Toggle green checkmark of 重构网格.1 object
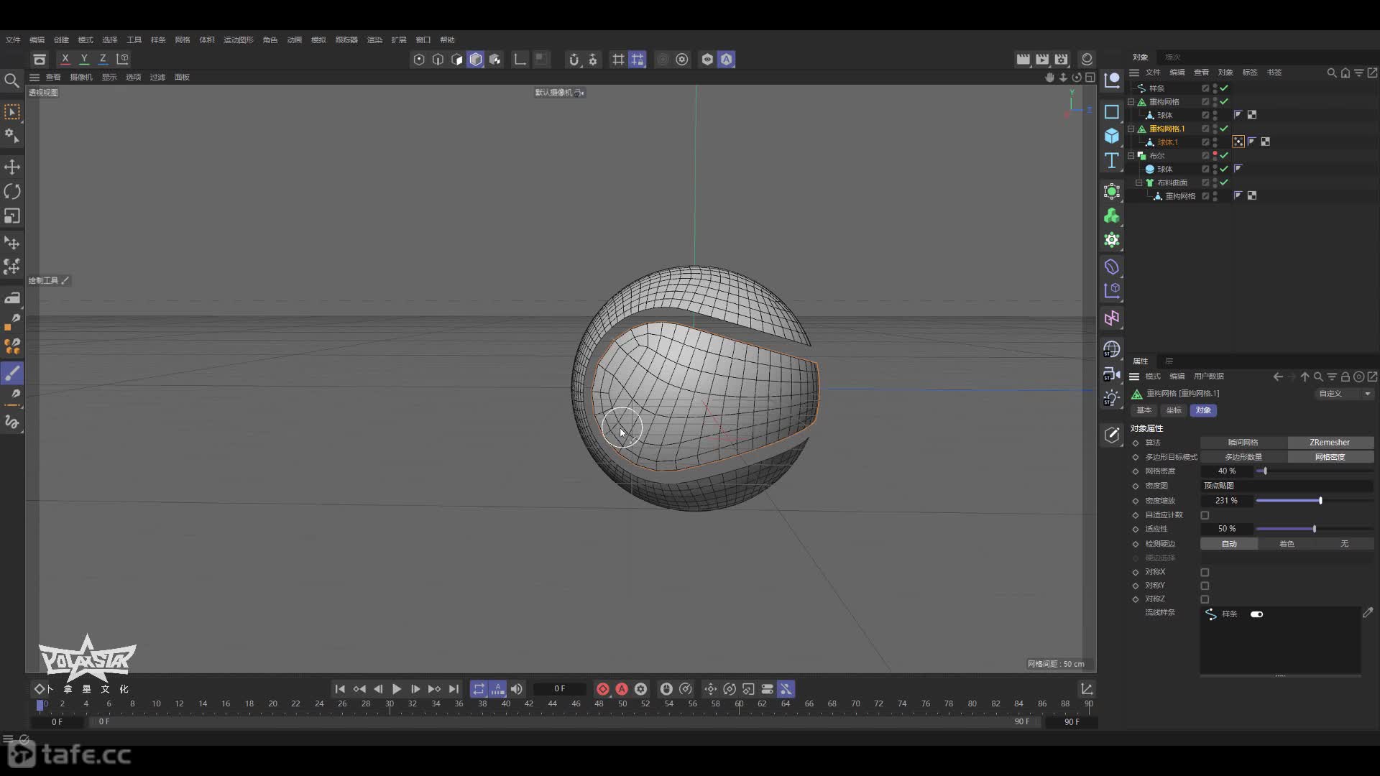 [1224, 129]
